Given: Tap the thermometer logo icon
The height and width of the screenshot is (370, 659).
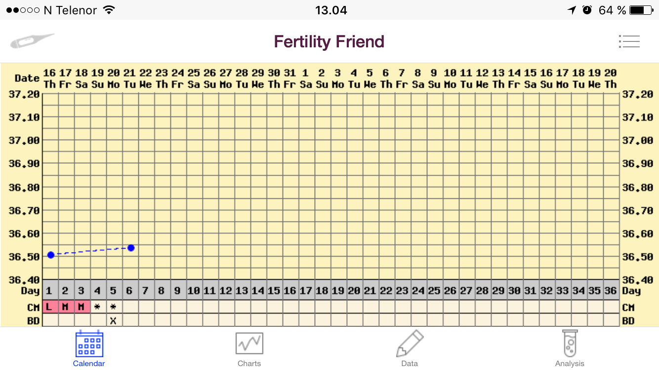Looking at the screenshot, I should click(x=33, y=41).
